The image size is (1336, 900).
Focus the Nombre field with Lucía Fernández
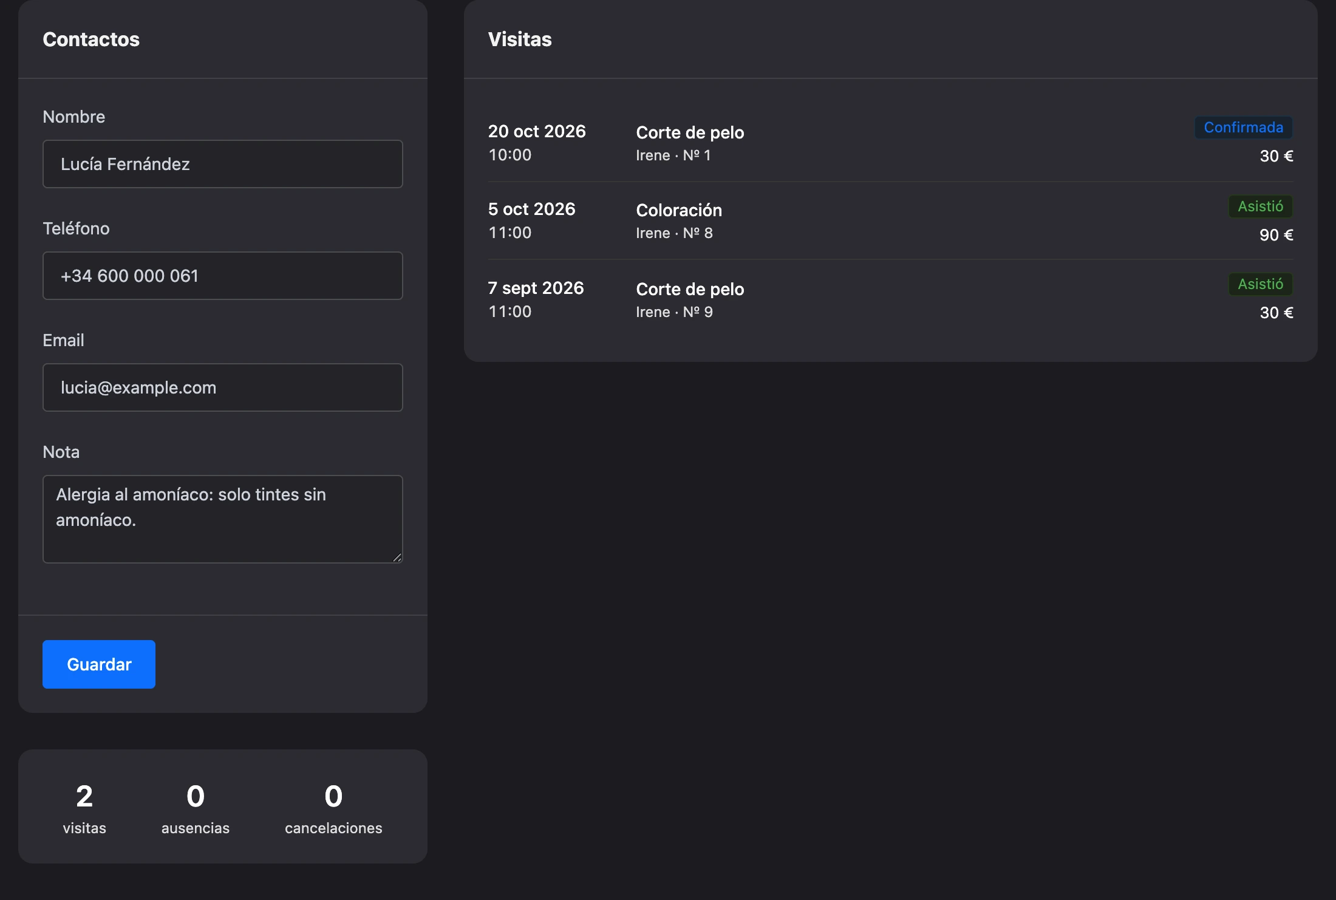[x=223, y=164]
